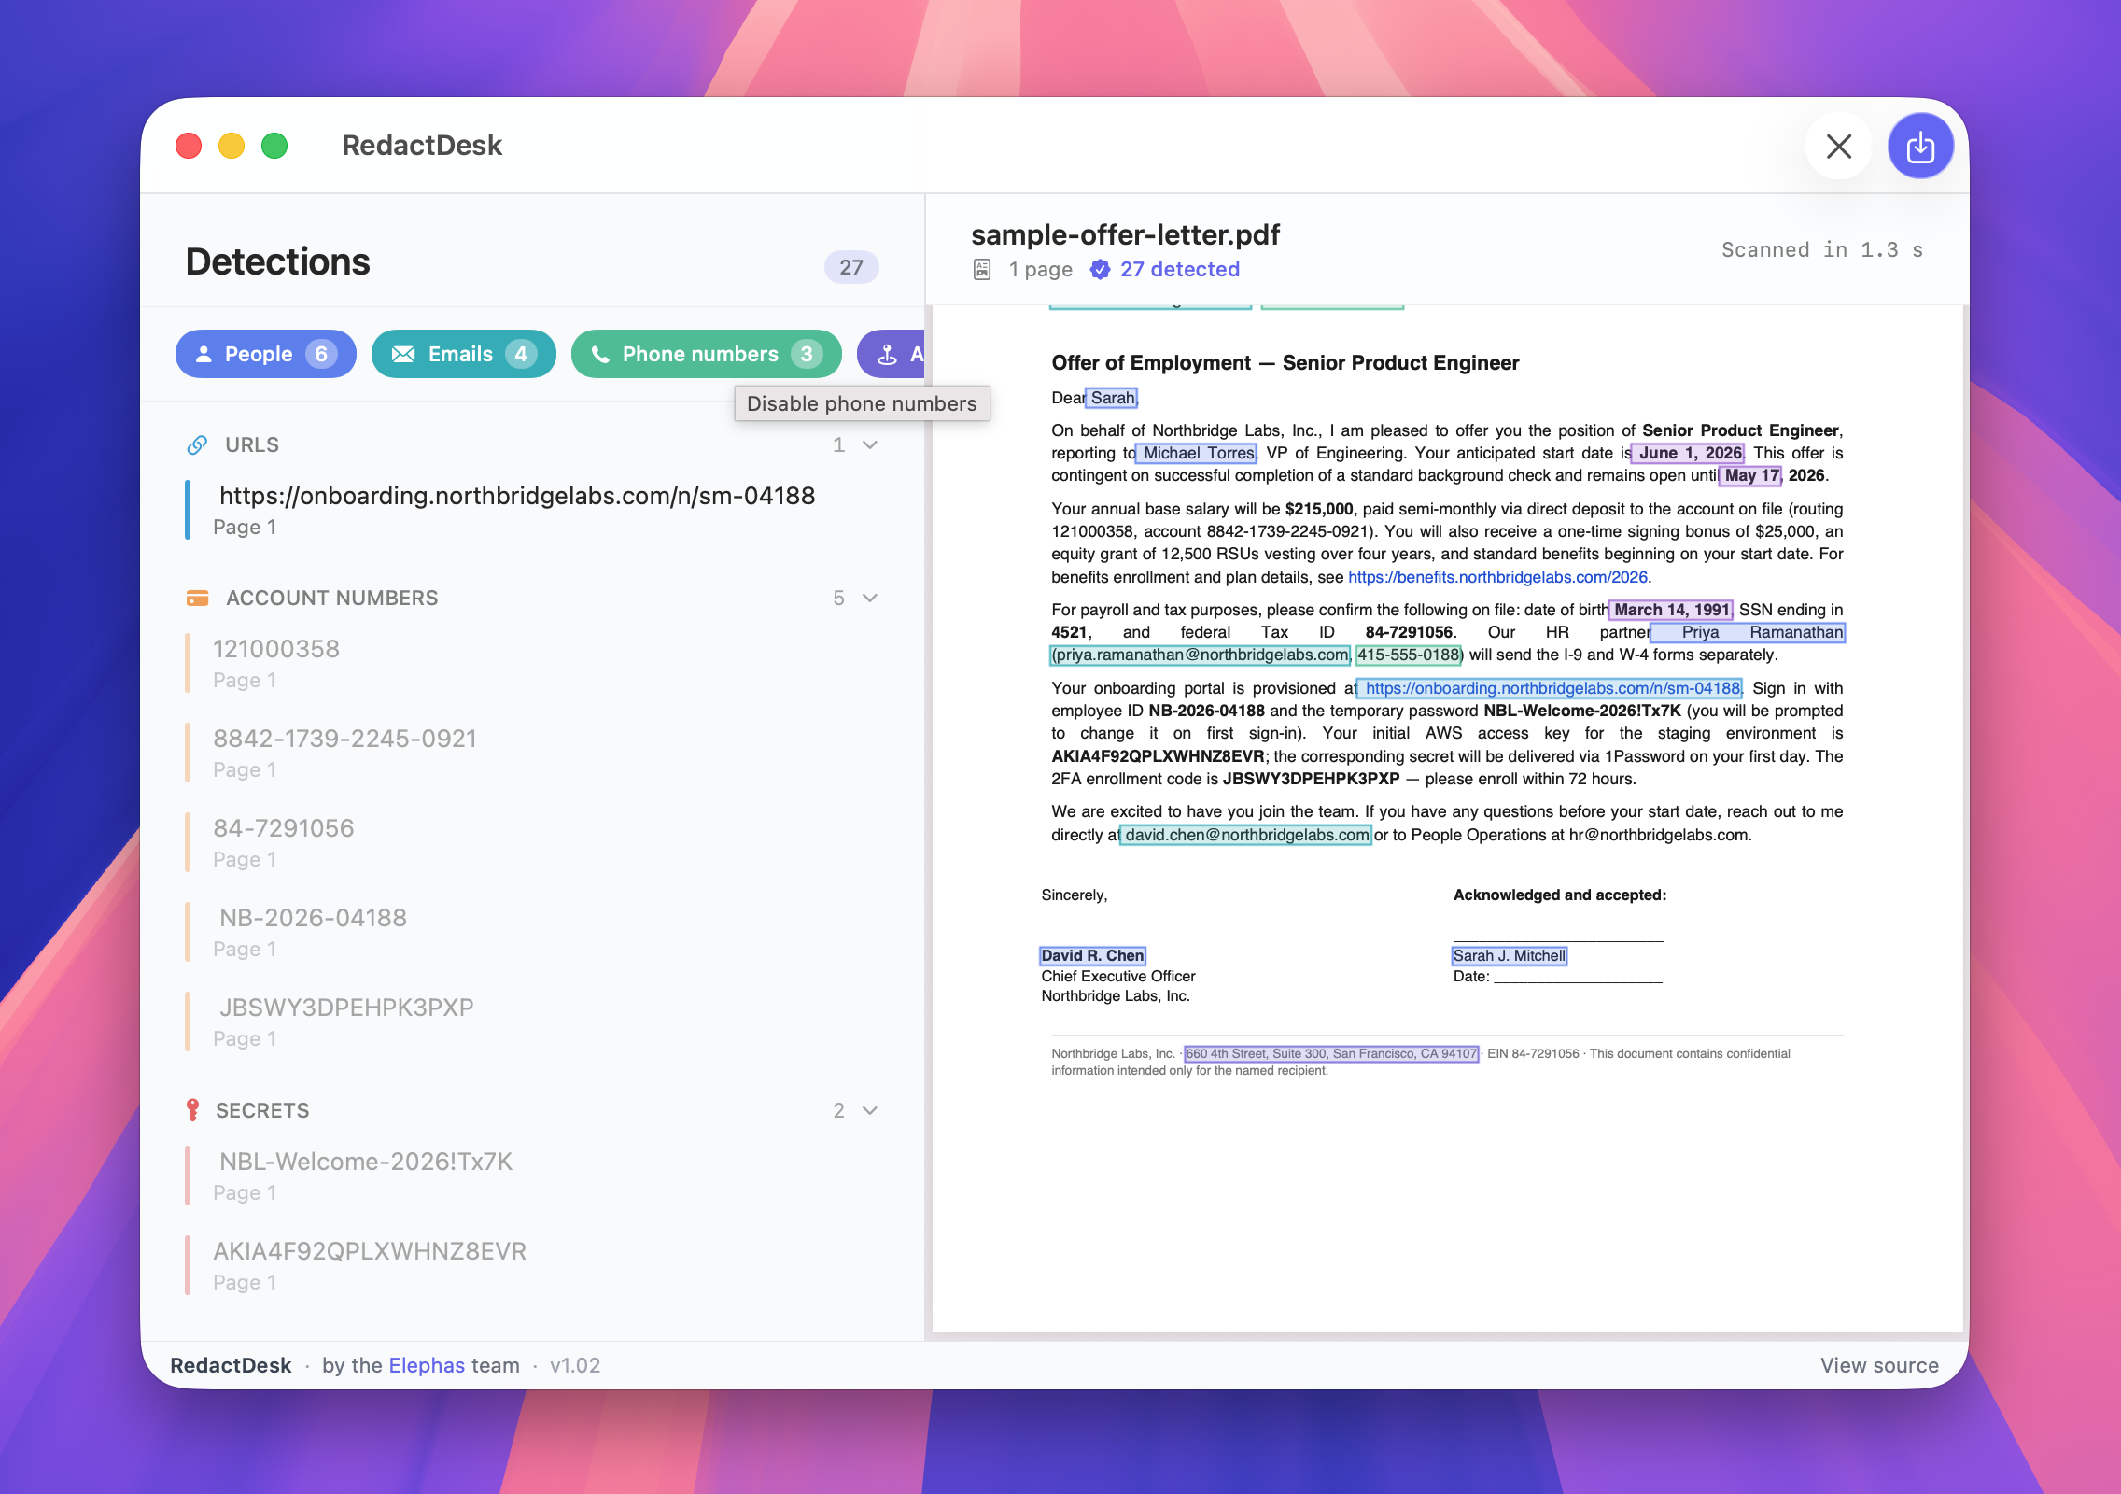Toggle the Emails filter chip

[464, 354]
